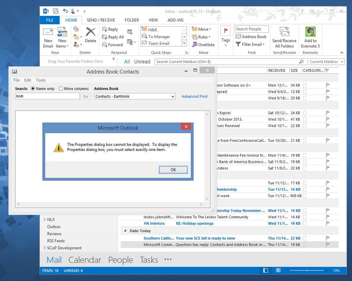The width and height of the screenshot is (352, 281).
Task: Open the Contacts - Earthlink address book dropdown
Action: point(135,97)
